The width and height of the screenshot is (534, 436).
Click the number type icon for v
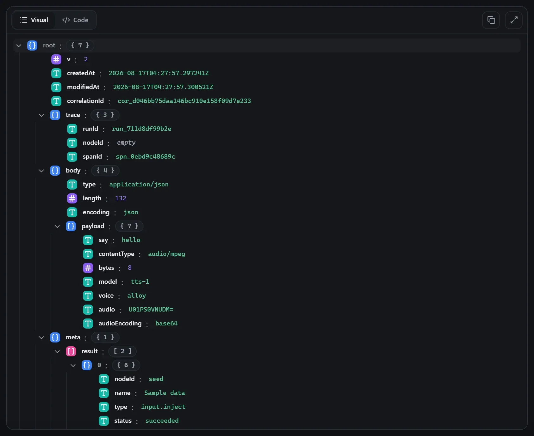[x=56, y=59]
